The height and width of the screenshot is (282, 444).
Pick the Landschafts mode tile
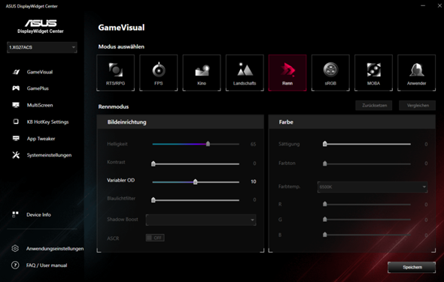(x=245, y=73)
